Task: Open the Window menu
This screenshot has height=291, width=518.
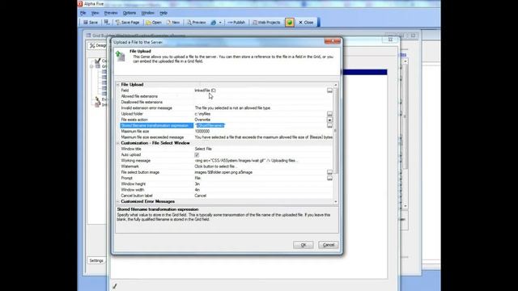Action: (x=147, y=13)
